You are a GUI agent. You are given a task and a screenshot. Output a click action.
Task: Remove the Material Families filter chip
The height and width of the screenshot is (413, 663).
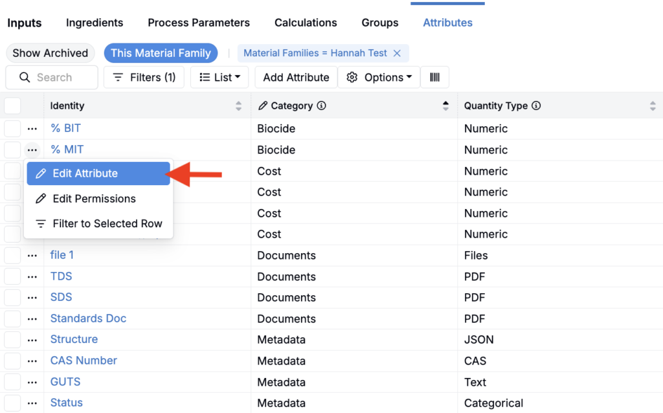coord(397,53)
